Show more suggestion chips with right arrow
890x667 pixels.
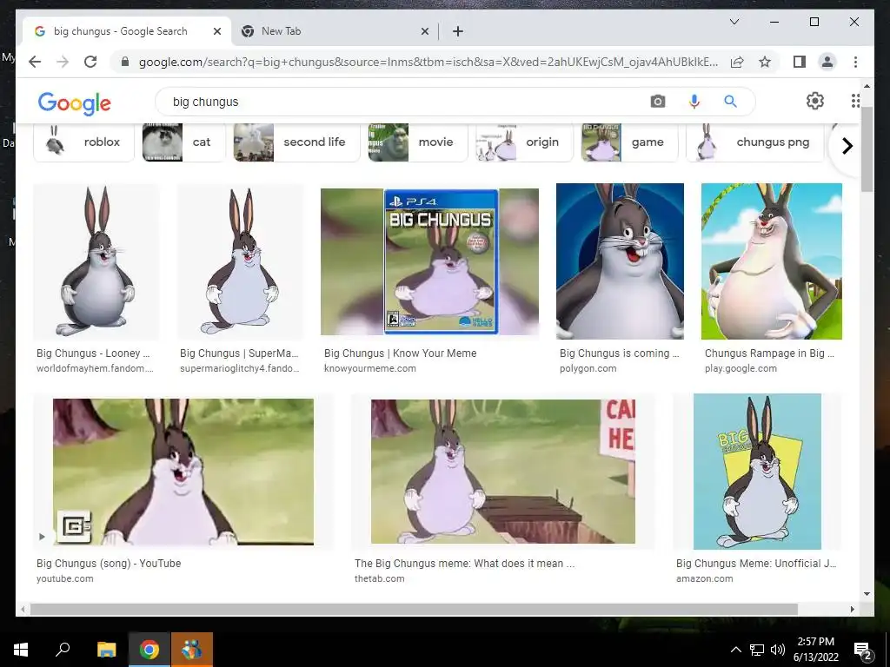tap(847, 146)
